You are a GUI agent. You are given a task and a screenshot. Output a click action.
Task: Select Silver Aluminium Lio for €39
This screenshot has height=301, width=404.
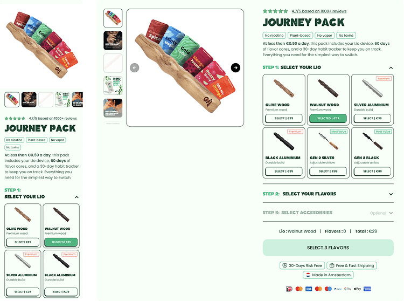coord(372,118)
